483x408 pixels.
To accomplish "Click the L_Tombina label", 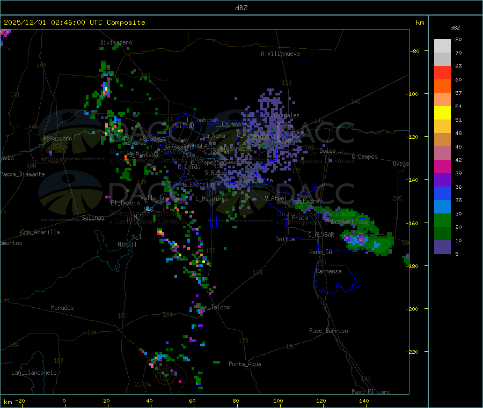I will click(202, 120).
